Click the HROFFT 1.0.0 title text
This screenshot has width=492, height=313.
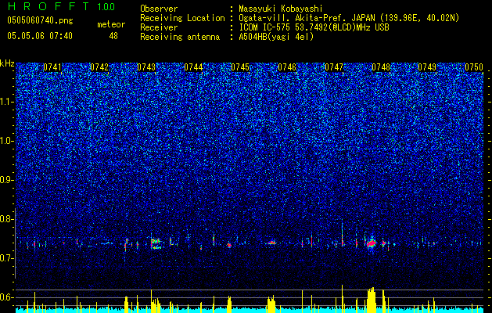[61, 6]
